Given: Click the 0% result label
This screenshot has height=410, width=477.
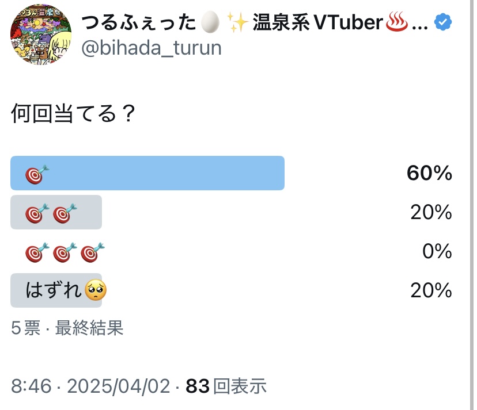Looking at the screenshot, I should (437, 251).
